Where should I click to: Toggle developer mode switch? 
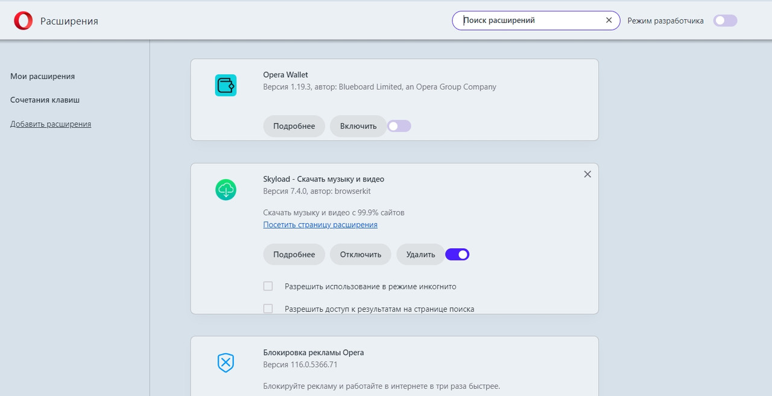pyautogui.click(x=725, y=20)
